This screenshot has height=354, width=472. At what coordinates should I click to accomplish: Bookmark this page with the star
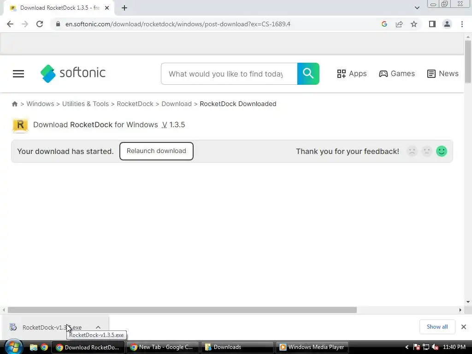pos(414,24)
